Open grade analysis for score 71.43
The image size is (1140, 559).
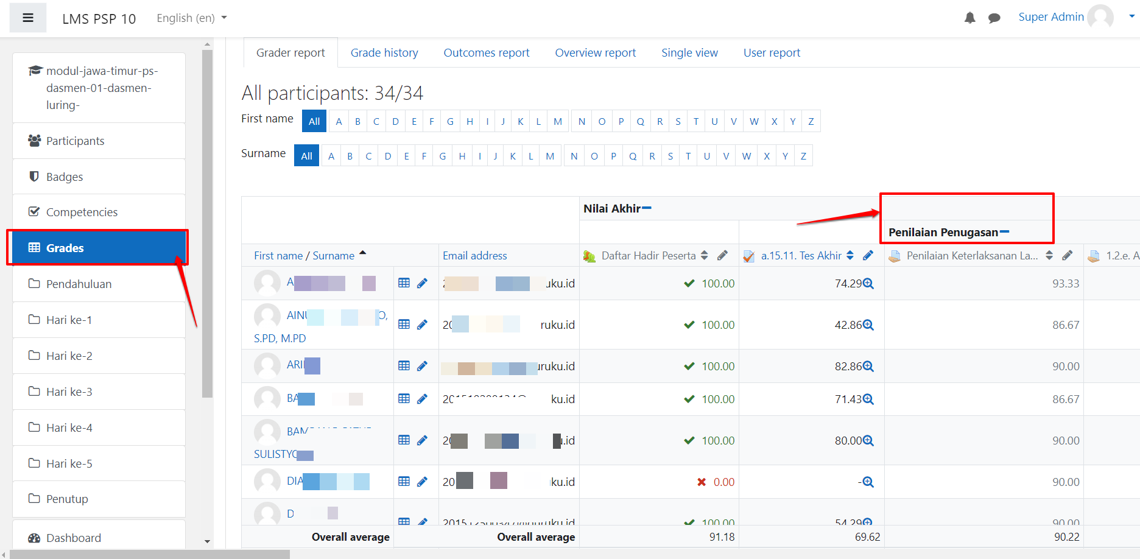coord(868,399)
